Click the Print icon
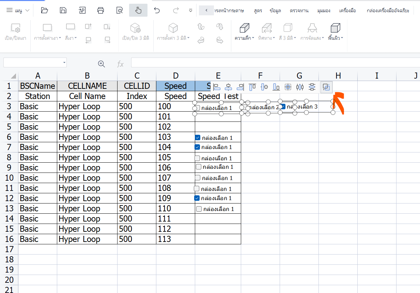The height and width of the screenshot is (293, 420). point(100,10)
